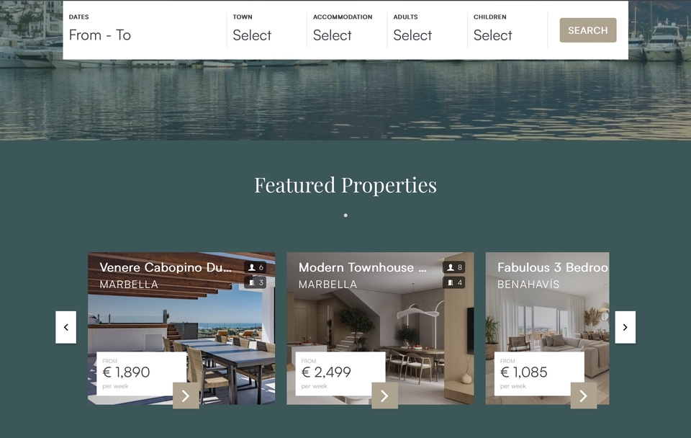The image size is (691, 438).
Task: Click the previous carousel arrow
Action: pyautogui.click(x=66, y=327)
